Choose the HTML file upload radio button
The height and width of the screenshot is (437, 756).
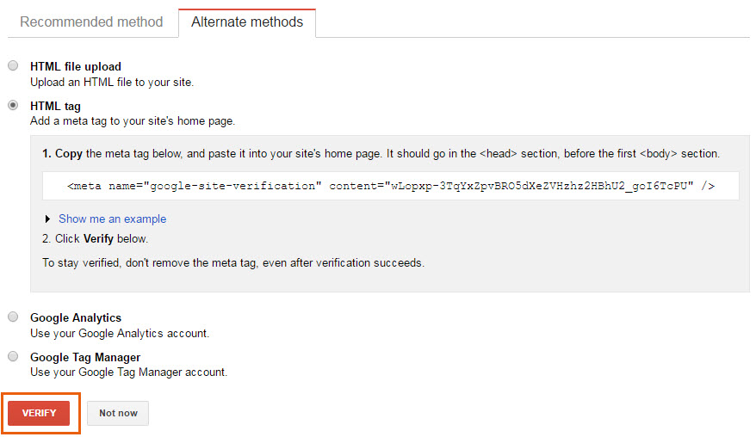(13, 65)
